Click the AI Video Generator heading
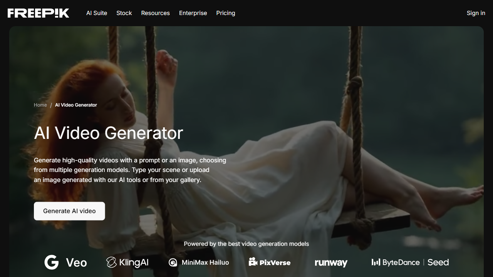This screenshot has height=277, width=493. click(109, 133)
